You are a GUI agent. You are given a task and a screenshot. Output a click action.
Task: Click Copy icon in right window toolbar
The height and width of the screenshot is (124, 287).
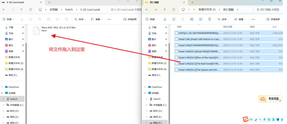(174, 19)
